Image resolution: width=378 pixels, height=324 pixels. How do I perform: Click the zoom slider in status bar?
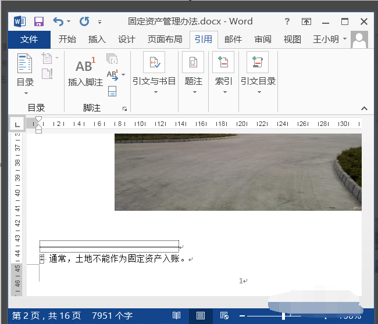click(x=284, y=316)
